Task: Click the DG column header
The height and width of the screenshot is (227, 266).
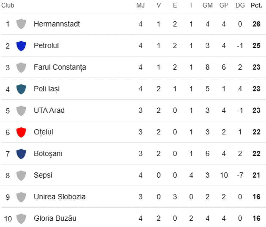Action: pyautogui.click(x=240, y=5)
